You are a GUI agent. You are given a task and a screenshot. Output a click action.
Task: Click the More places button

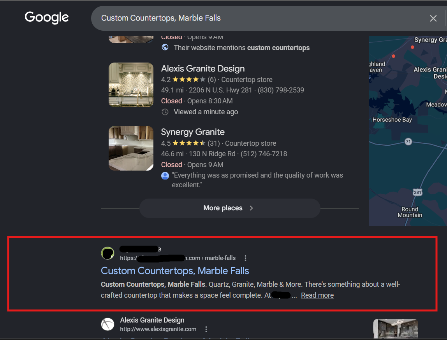[x=230, y=208]
